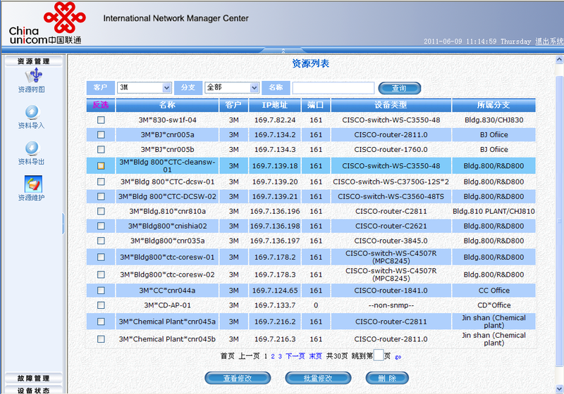Click the go link for page jump
This screenshot has width=564, height=394.
398,357
